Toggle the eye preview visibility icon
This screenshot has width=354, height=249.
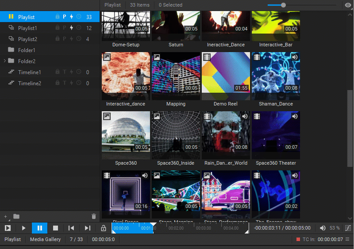pos(348,5)
